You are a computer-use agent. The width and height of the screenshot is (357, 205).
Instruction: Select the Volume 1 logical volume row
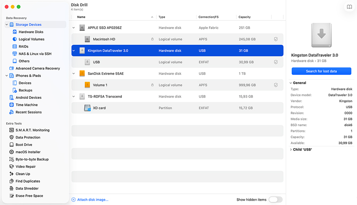pos(177,85)
